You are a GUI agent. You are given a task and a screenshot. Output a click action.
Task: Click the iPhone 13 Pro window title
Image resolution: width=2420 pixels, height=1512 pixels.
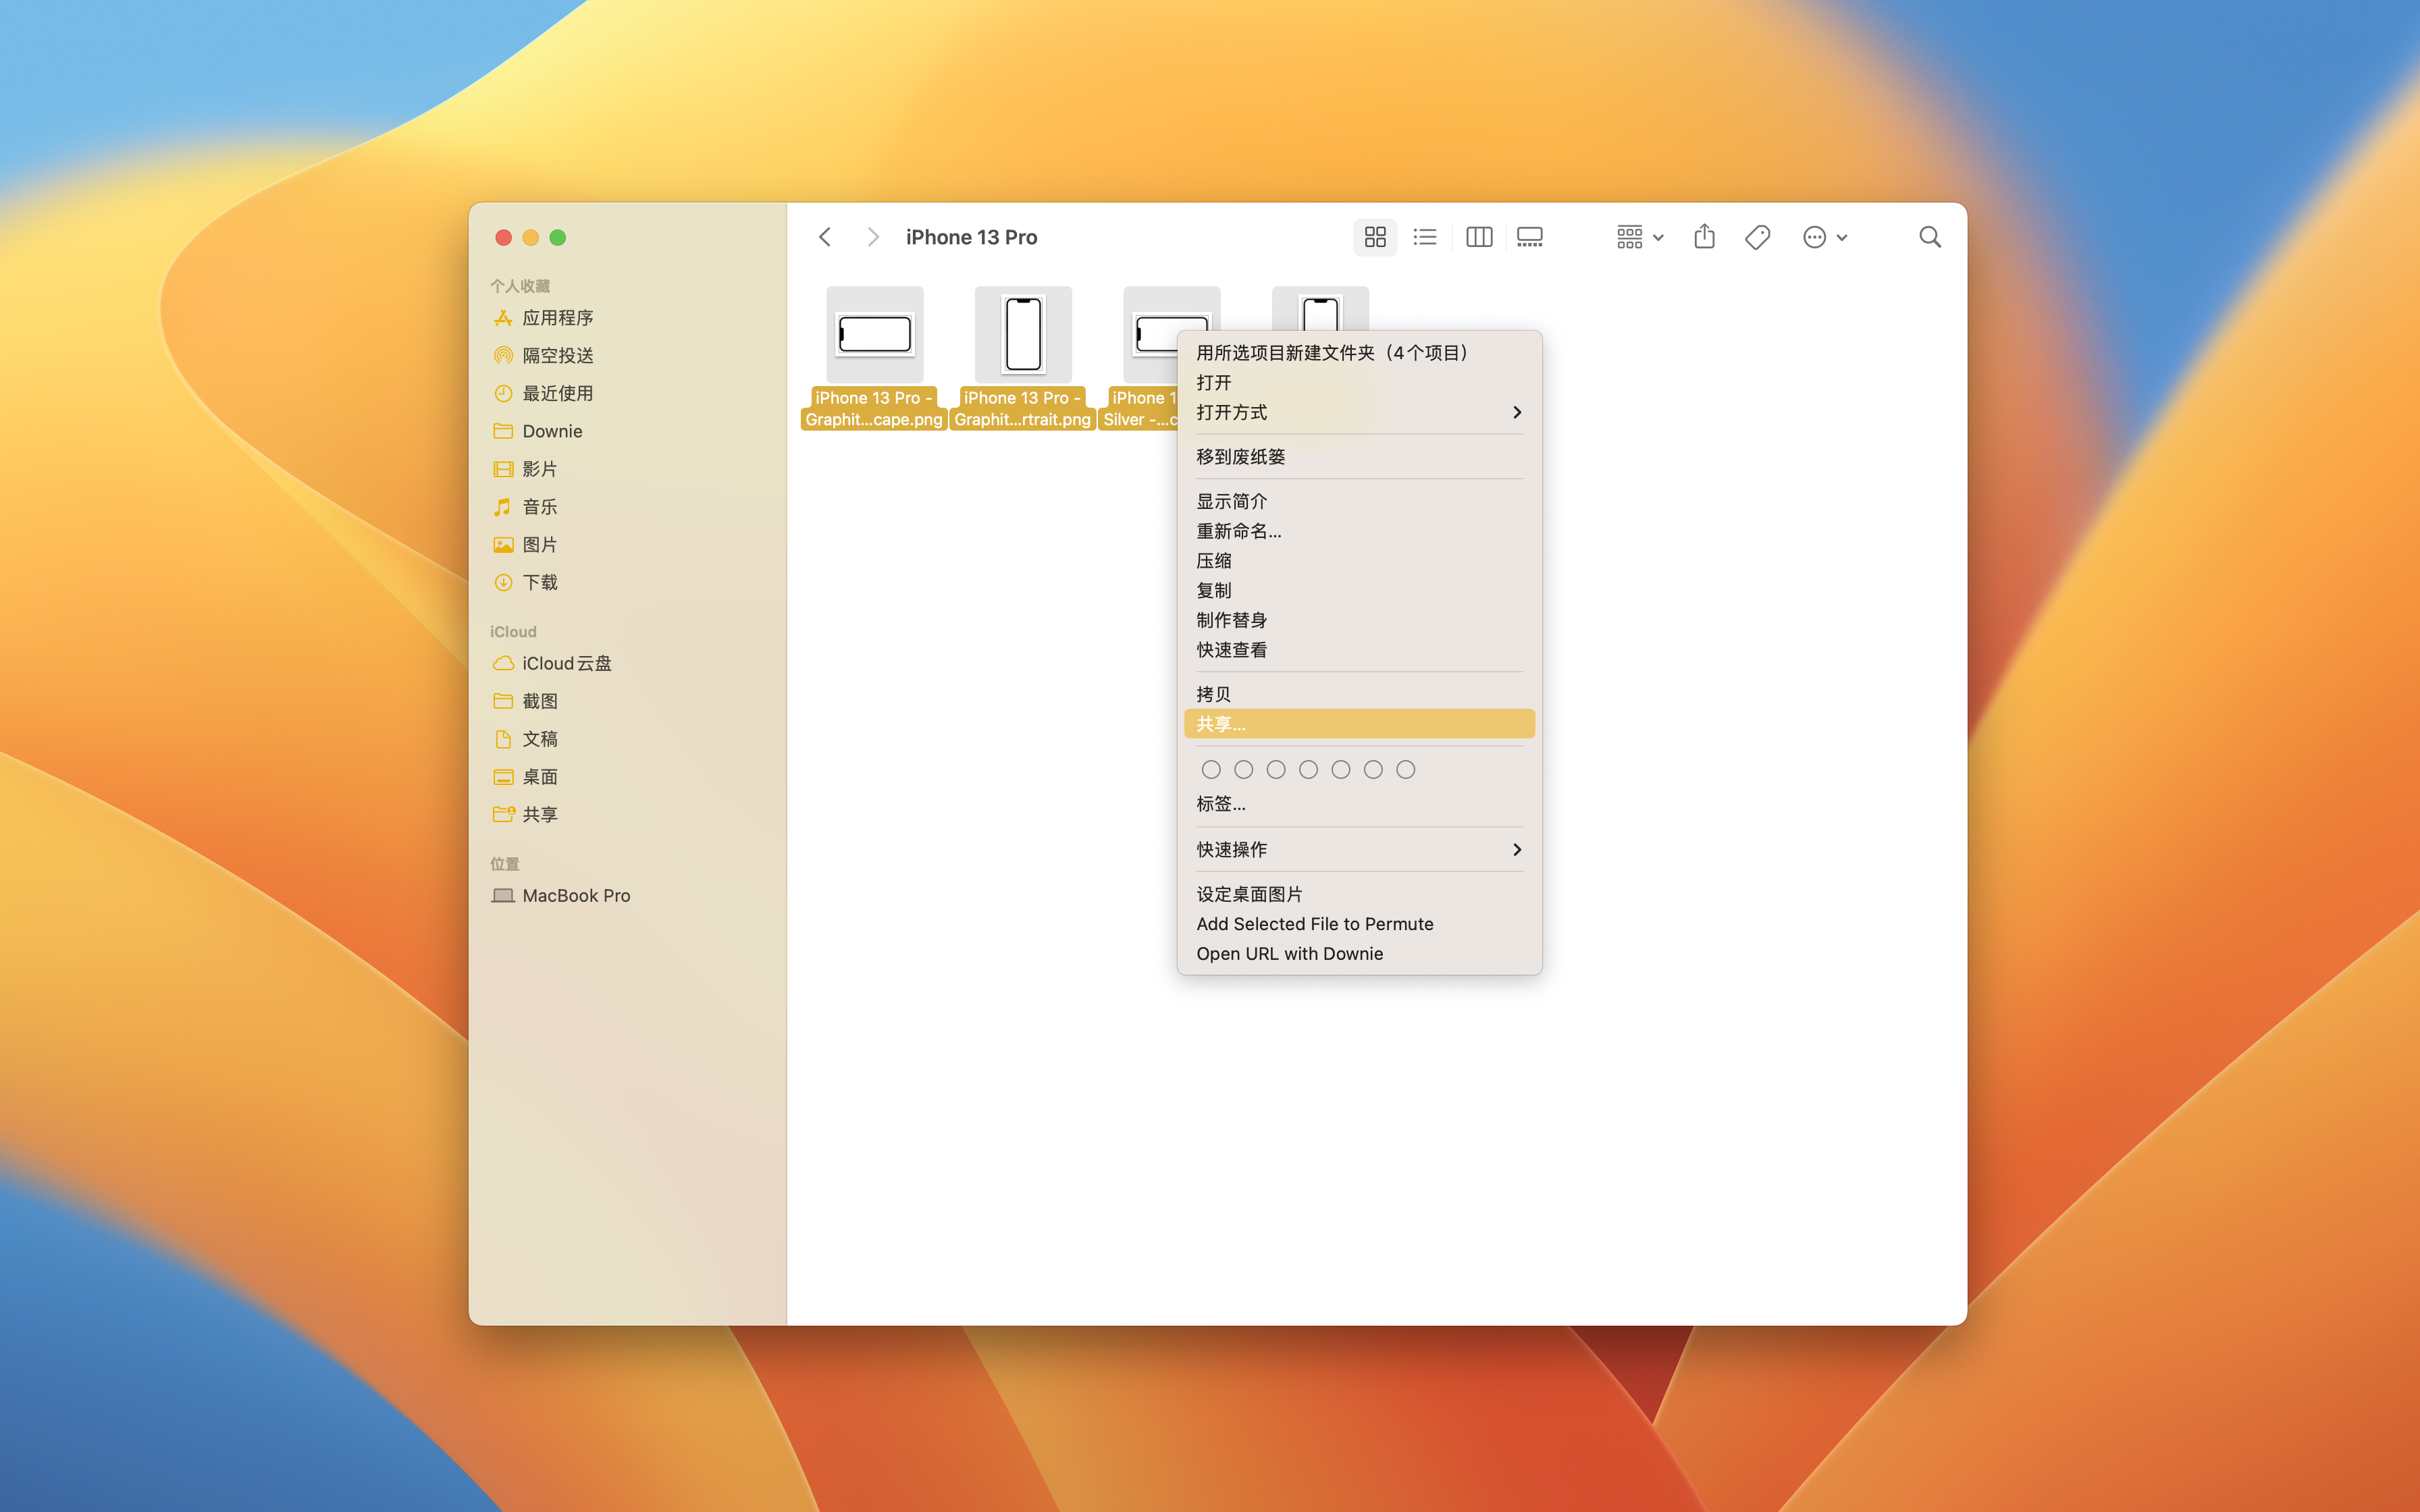click(x=971, y=237)
